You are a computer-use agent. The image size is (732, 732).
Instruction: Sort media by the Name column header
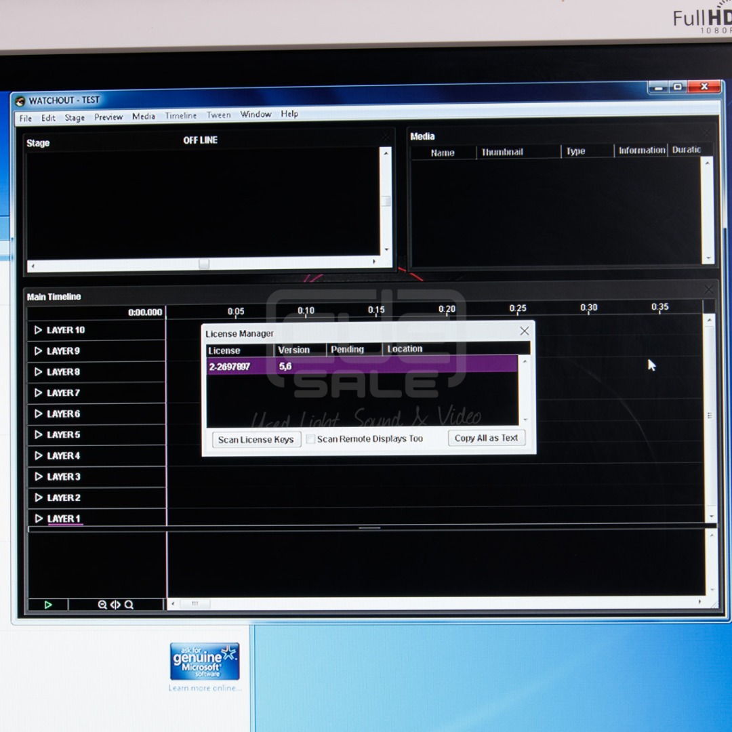tap(443, 152)
